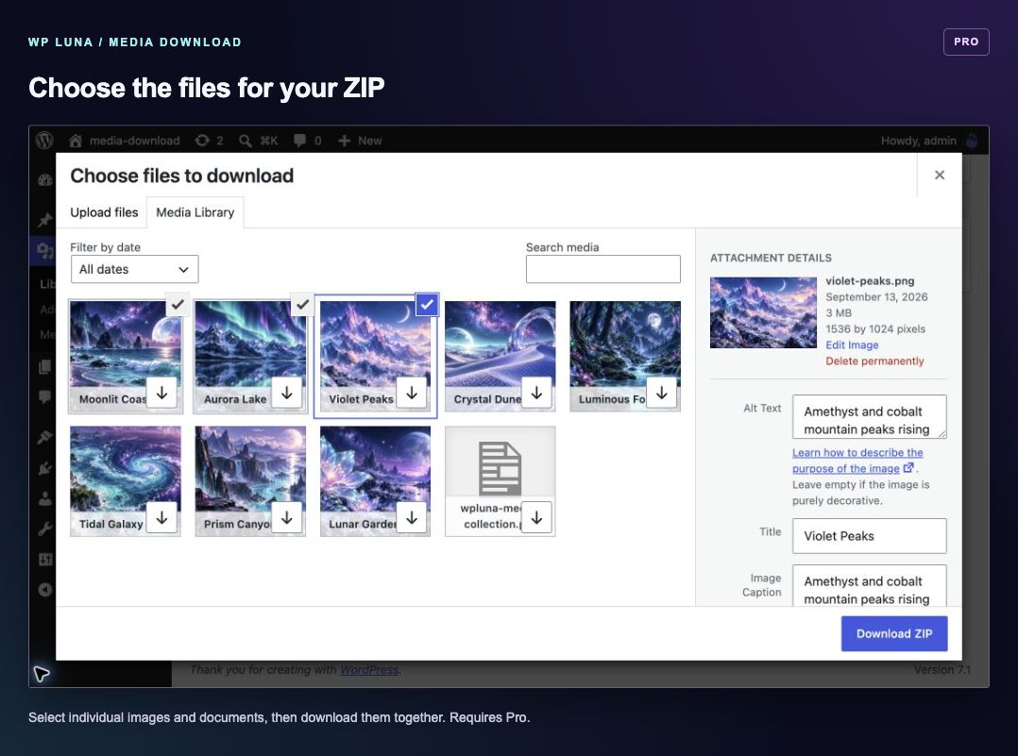
Task: Download the Crystal Dunes image via arrow icon
Action: [x=536, y=393]
